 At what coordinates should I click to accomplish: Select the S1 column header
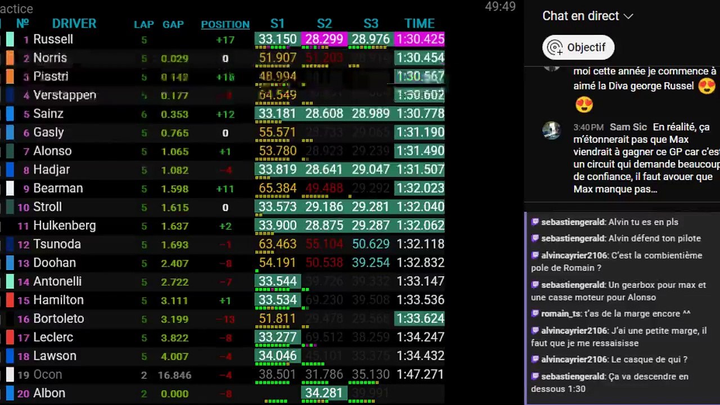(x=277, y=24)
